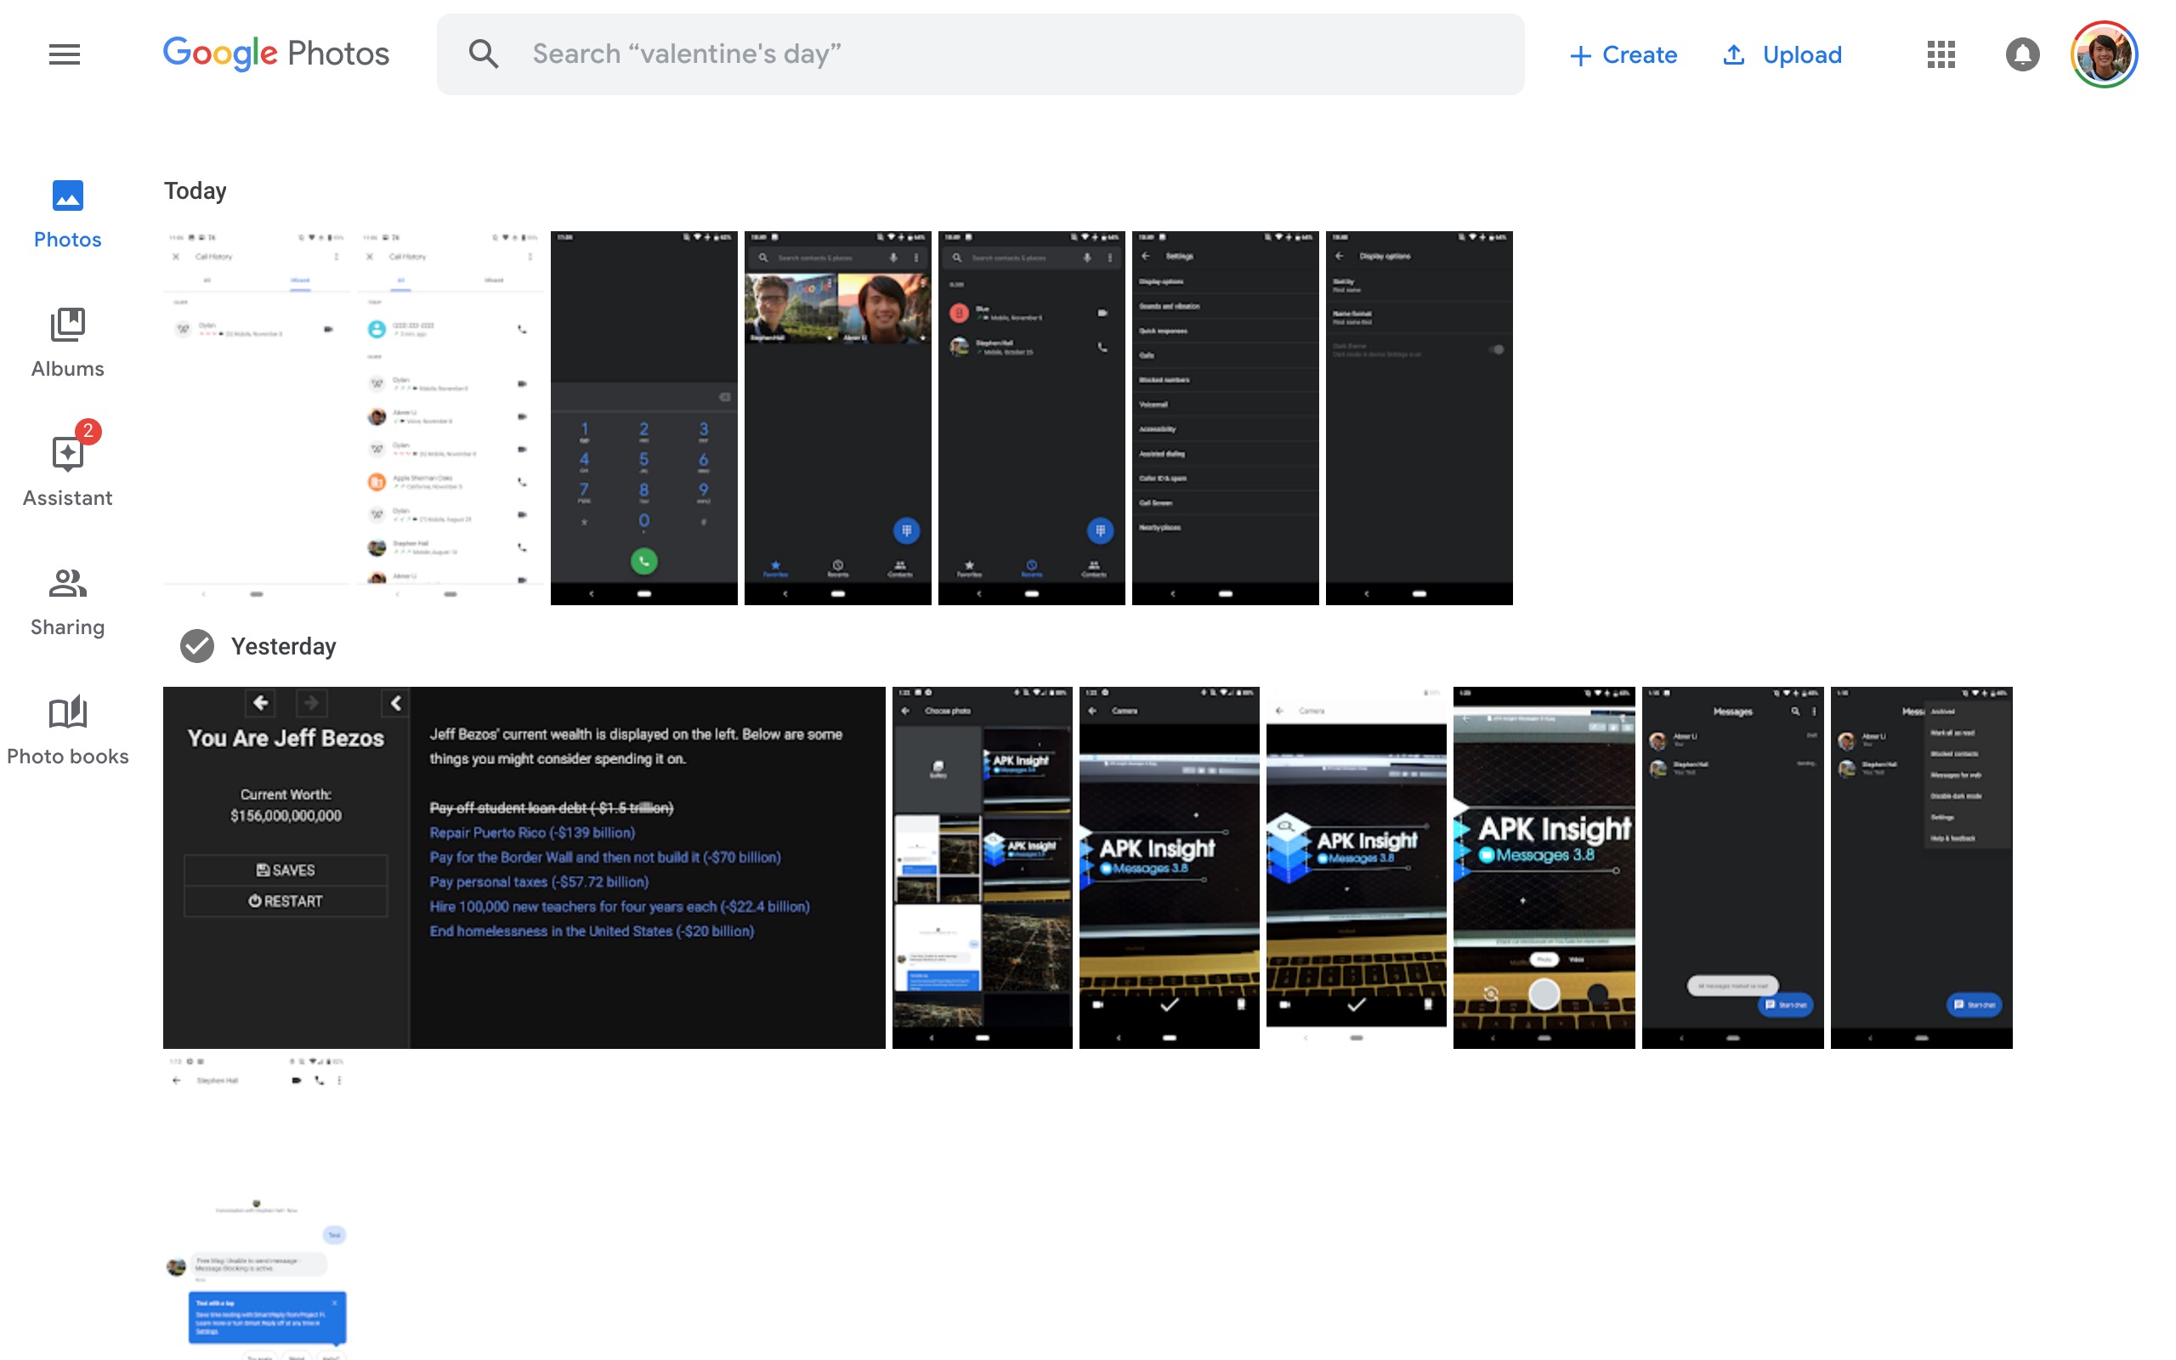This screenshot has height=1360, width=2176.
Task: Open the hamburger navigation menu
Action: click(64, 54)
